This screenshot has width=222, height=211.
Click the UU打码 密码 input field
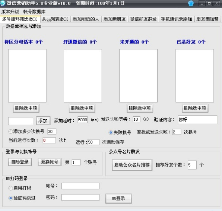pyautogui.click(x=80, y=197)
